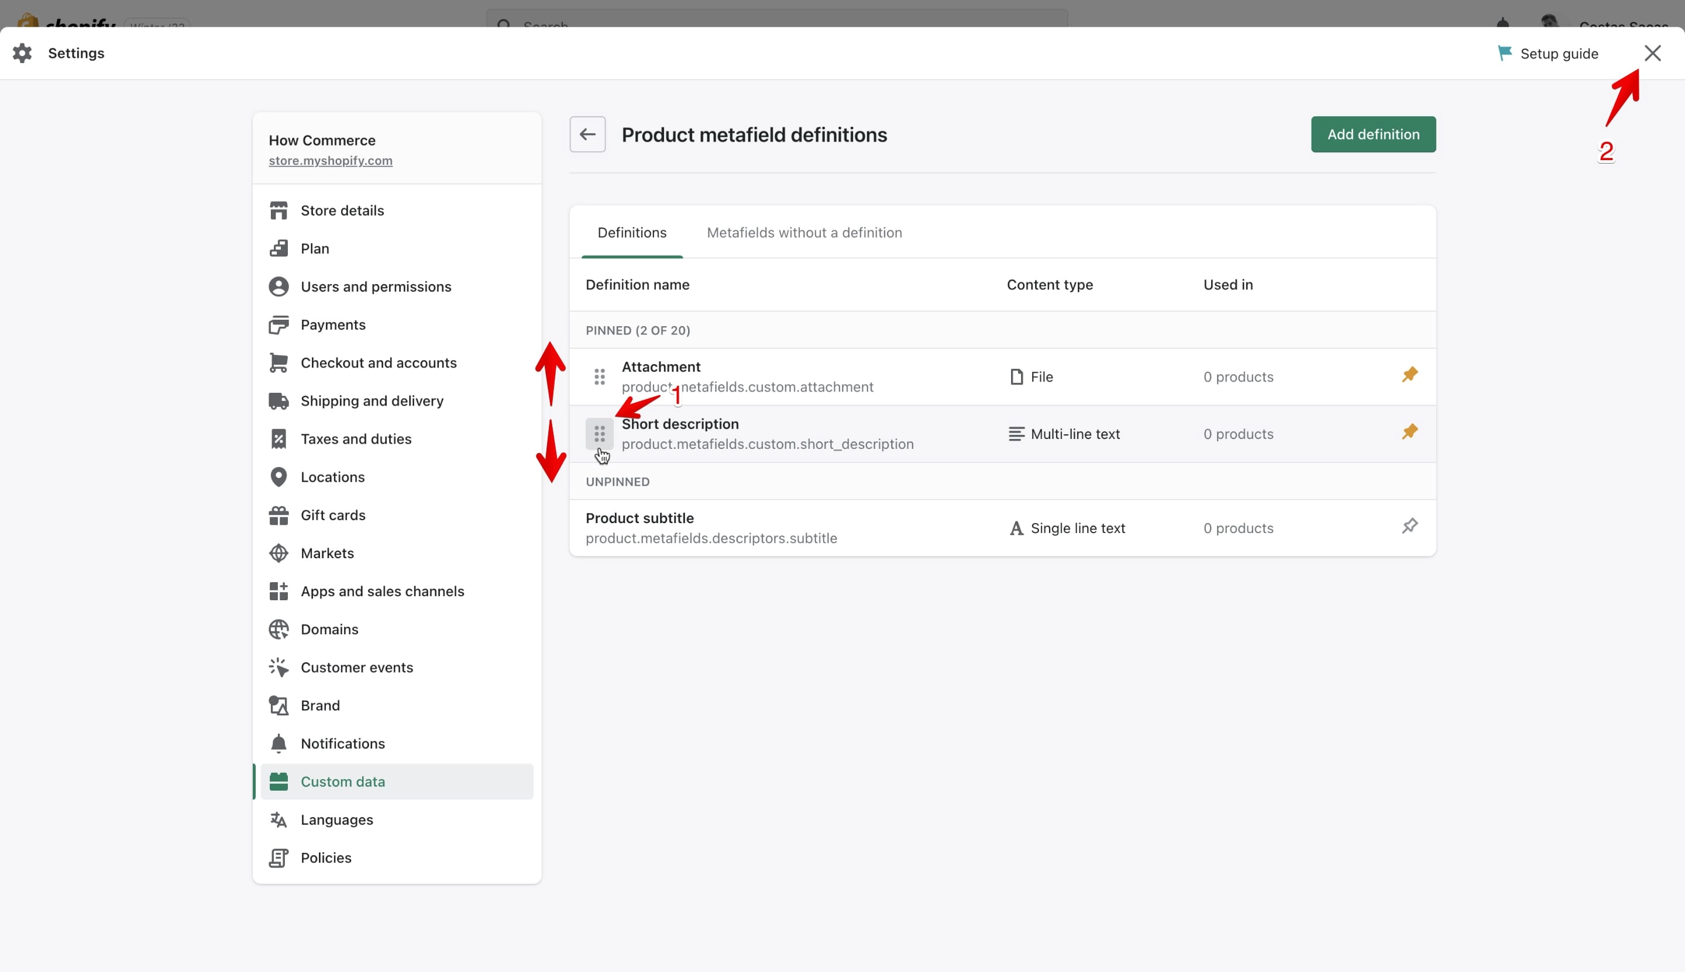This screenshot has width=1685, height=972.
Task: Close the Settings window
Action: (1652, 53)
